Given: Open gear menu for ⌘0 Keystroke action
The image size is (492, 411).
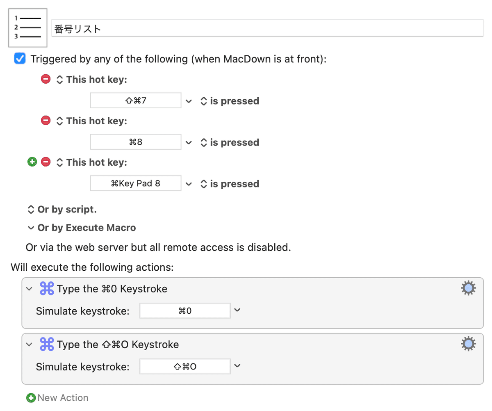Looking at the screenshot, I should (469, 288).
